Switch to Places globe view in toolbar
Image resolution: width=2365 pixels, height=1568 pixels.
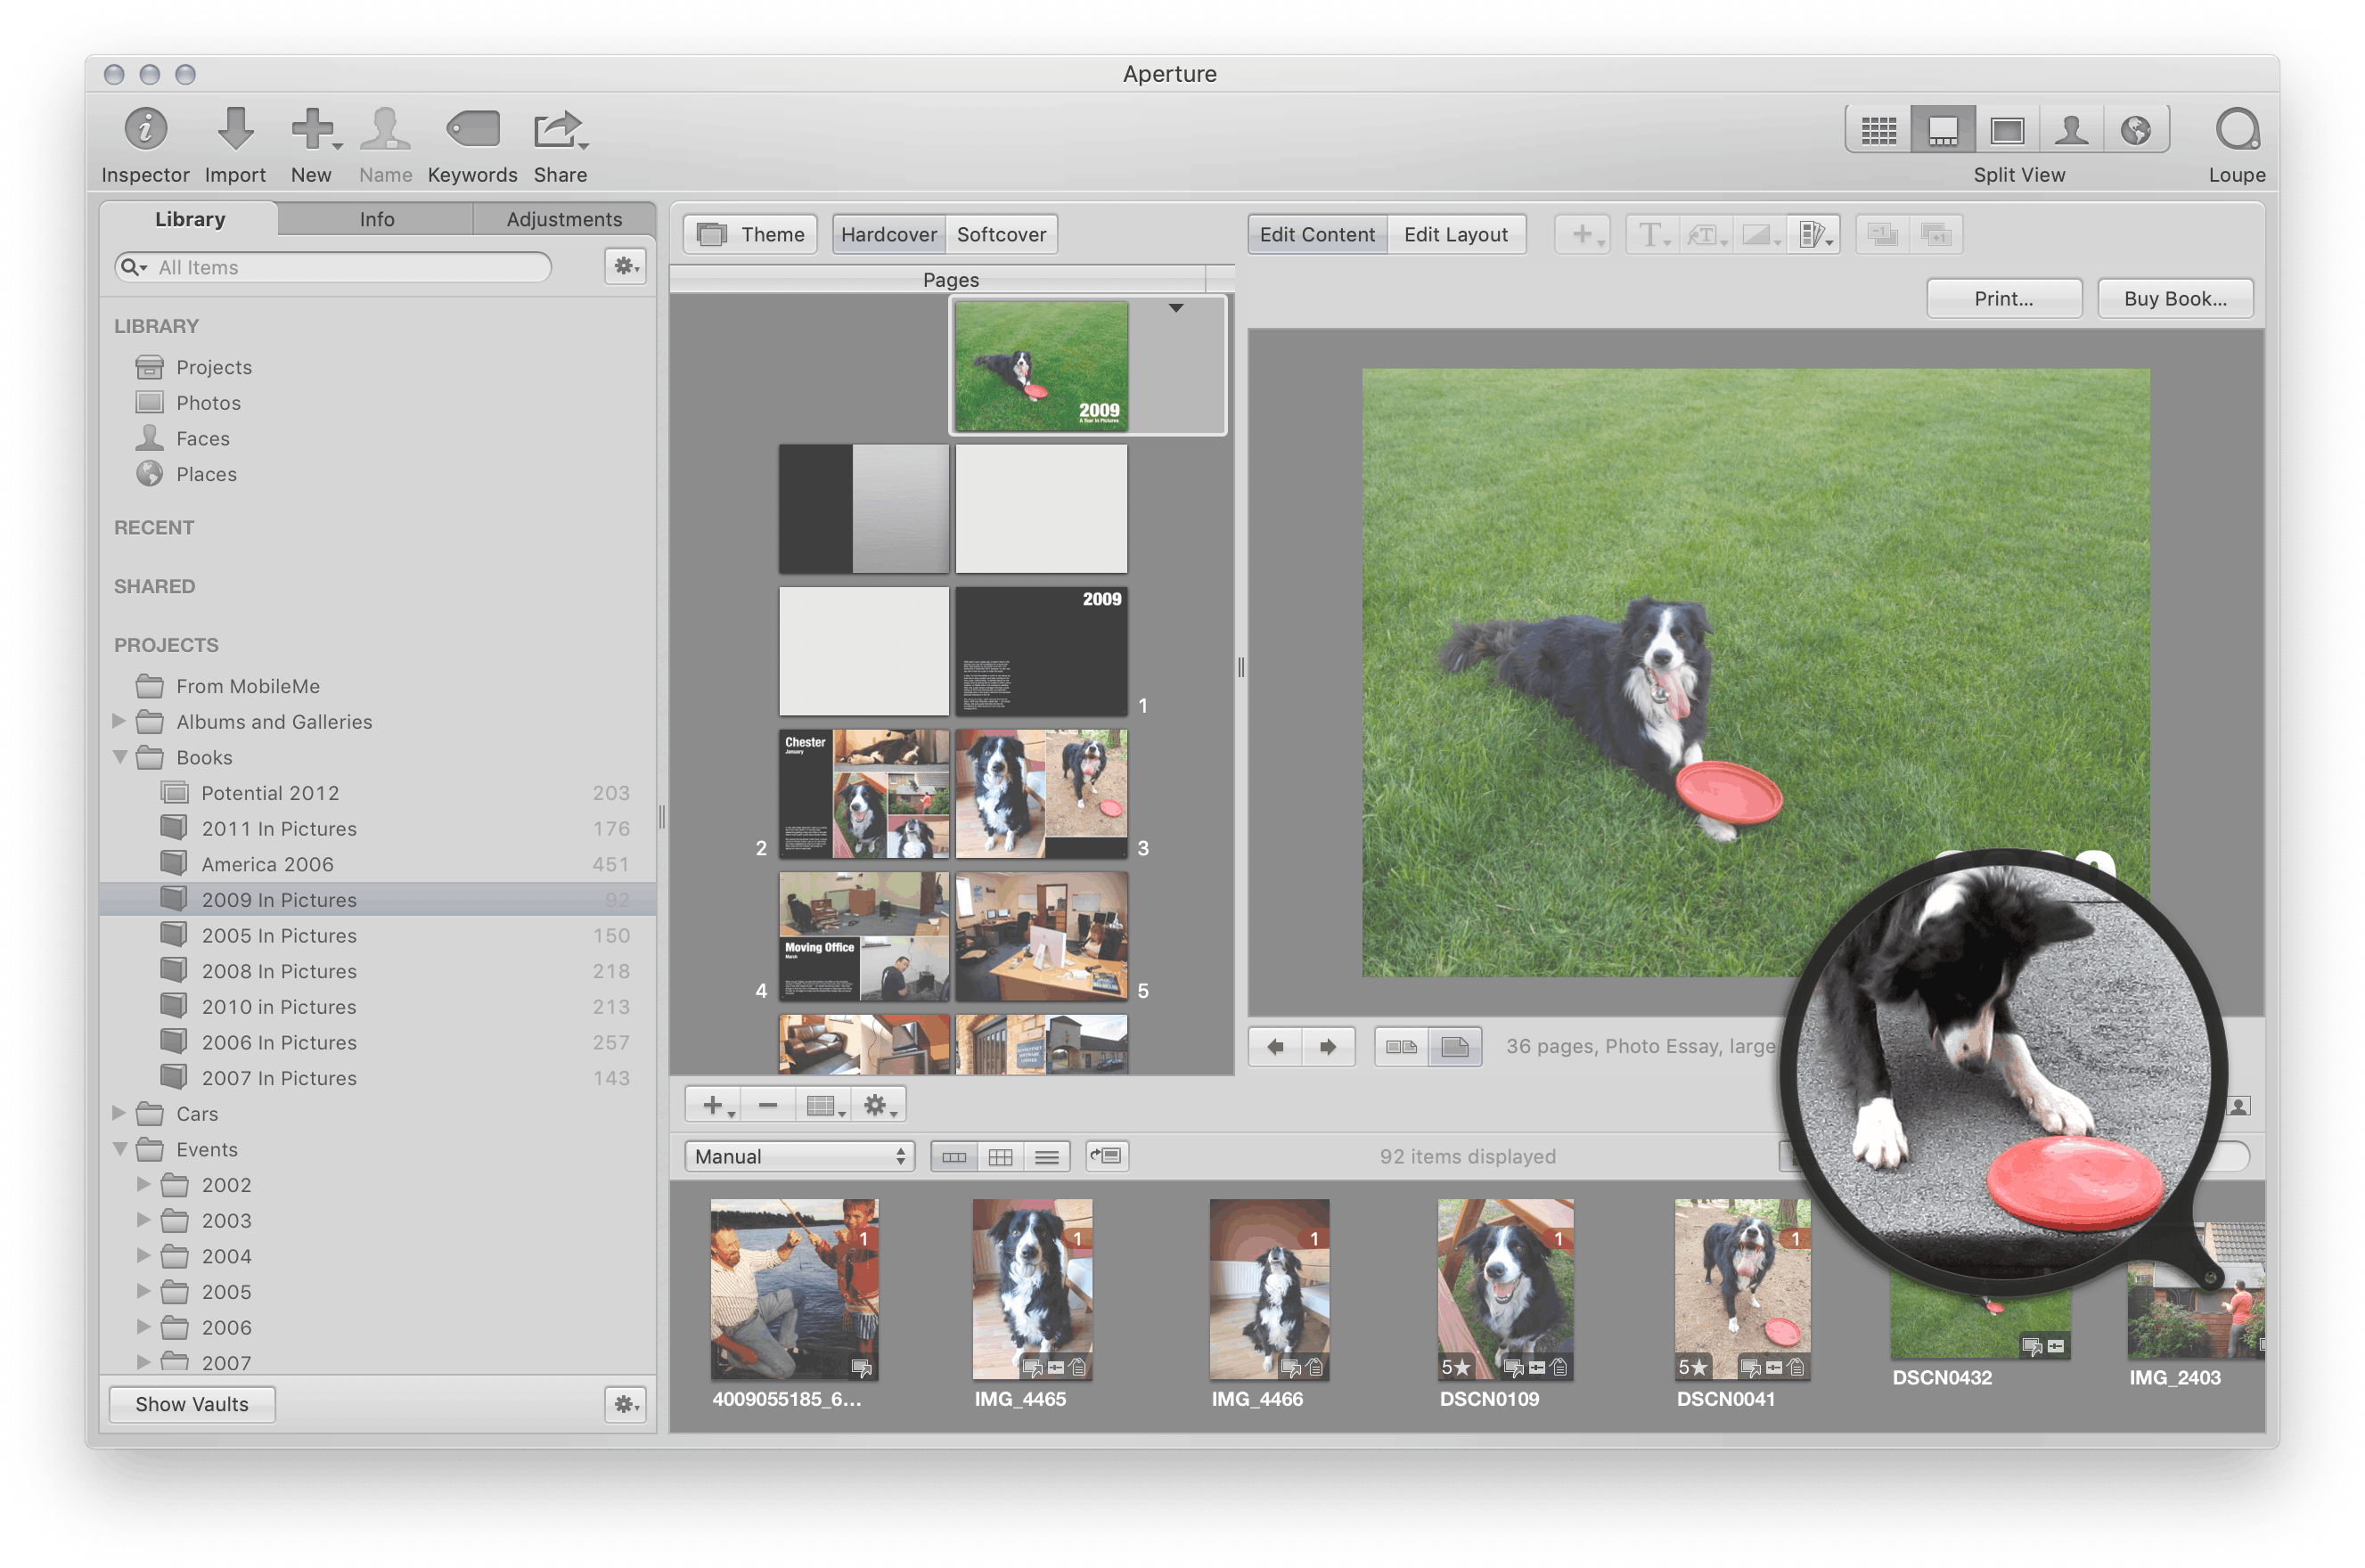pos(2136,130)
